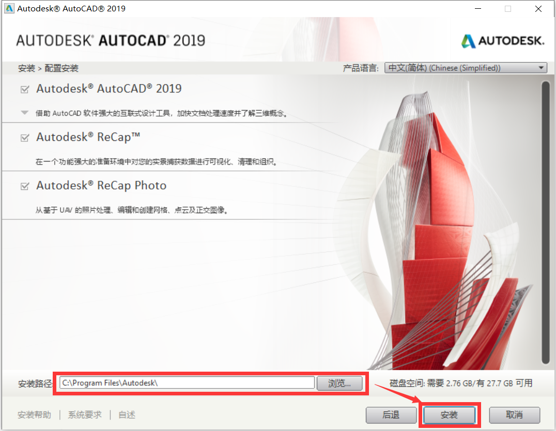Click the disk space 2.76 GB requirement text

coord(461,383)
